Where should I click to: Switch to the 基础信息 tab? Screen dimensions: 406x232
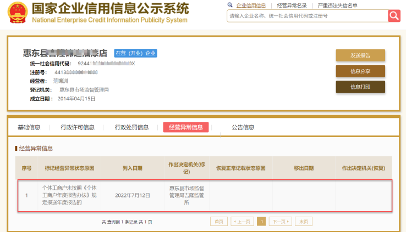[29, 127]
